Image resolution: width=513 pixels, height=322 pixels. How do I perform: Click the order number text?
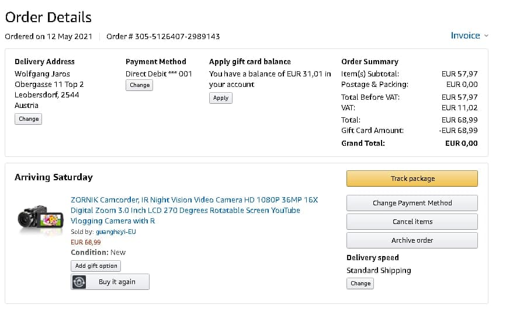click(163, 36)
